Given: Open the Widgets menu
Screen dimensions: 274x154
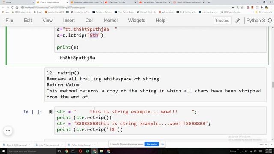Looking at the screenshot, I should [x=137, y=21].
